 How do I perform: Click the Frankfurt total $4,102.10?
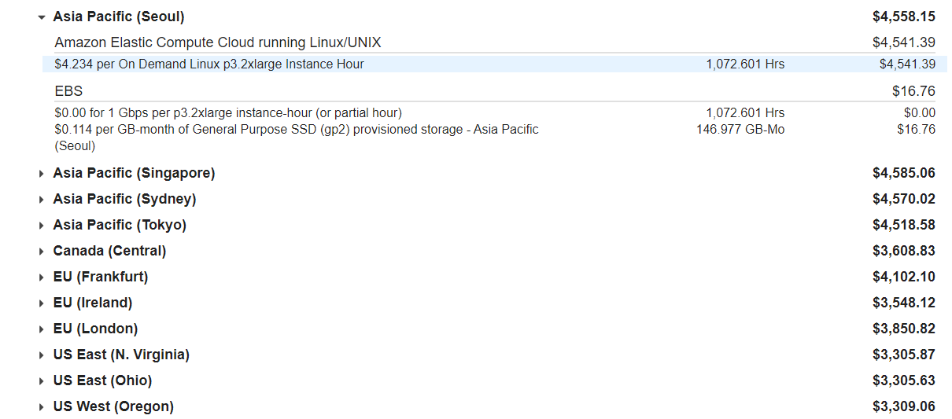(904, 277)
